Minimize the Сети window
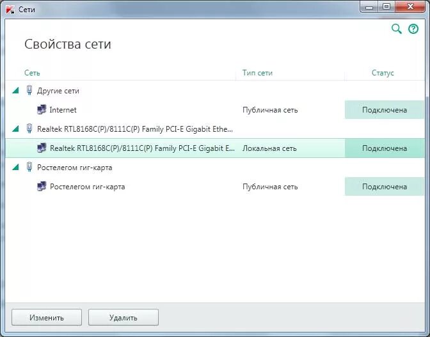 click(x=369, y=6)
